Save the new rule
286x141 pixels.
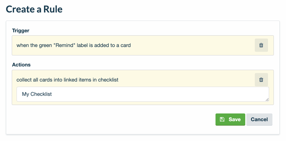pos(230,119)
